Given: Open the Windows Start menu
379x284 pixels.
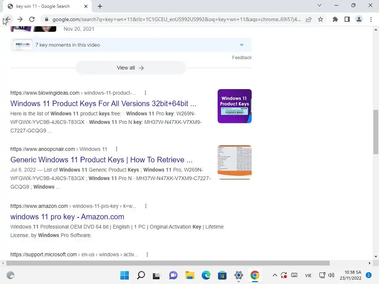Looking at the screenshot, I should [x=124, y=275].
